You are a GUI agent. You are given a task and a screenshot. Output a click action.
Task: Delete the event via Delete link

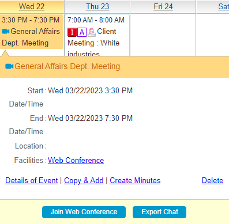212,181
